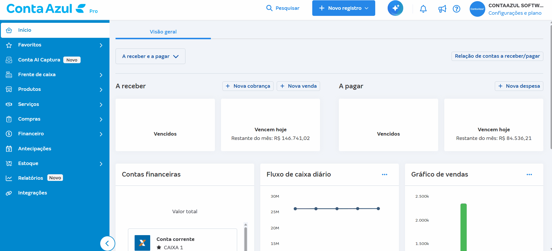Collapse the sidebar with the arrow button
552x251 pixels.
click(107, 243)
